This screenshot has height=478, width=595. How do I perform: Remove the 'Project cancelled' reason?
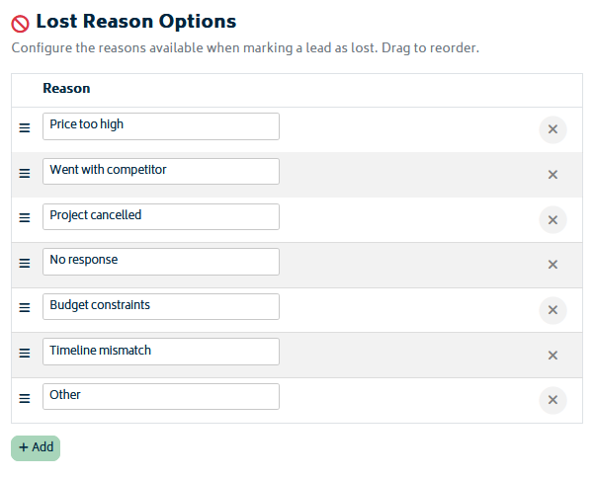pos(552,220)
